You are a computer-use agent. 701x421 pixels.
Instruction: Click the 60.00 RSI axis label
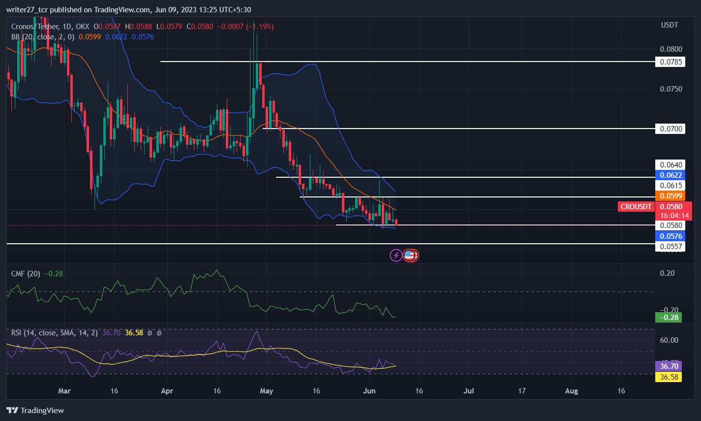click(669, 340)
